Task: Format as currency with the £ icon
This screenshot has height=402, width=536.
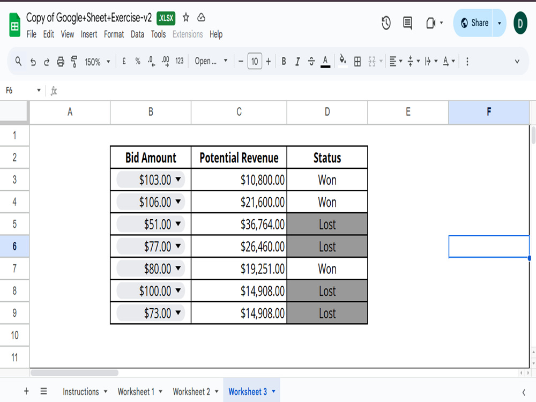Action: pos(124,61)
